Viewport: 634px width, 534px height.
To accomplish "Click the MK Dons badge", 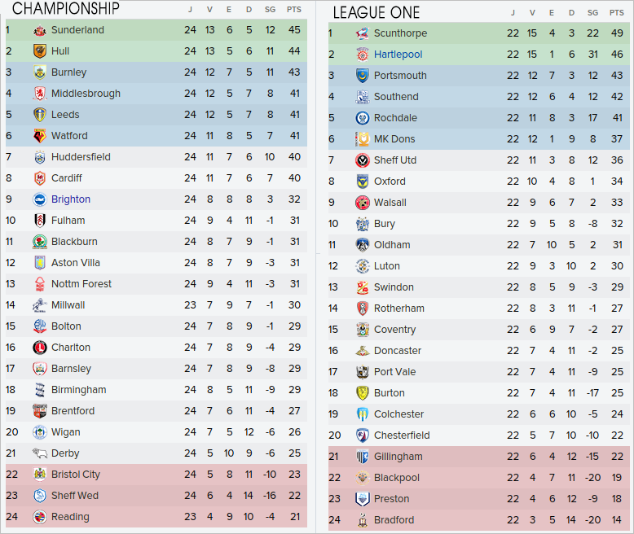I will tap(363, 139).
